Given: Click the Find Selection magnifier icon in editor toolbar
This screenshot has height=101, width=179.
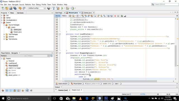Looking at the screenshot, I should click(83, 16).
